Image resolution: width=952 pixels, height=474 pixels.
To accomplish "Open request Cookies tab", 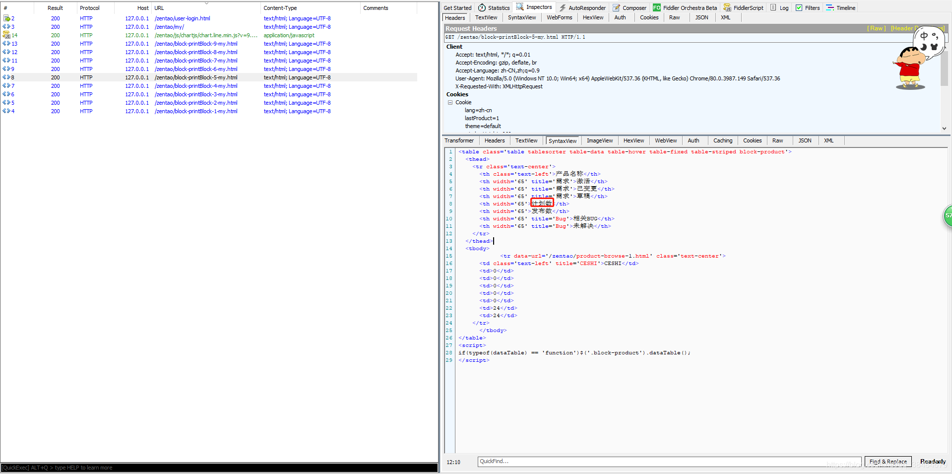I will click(649, 17).
